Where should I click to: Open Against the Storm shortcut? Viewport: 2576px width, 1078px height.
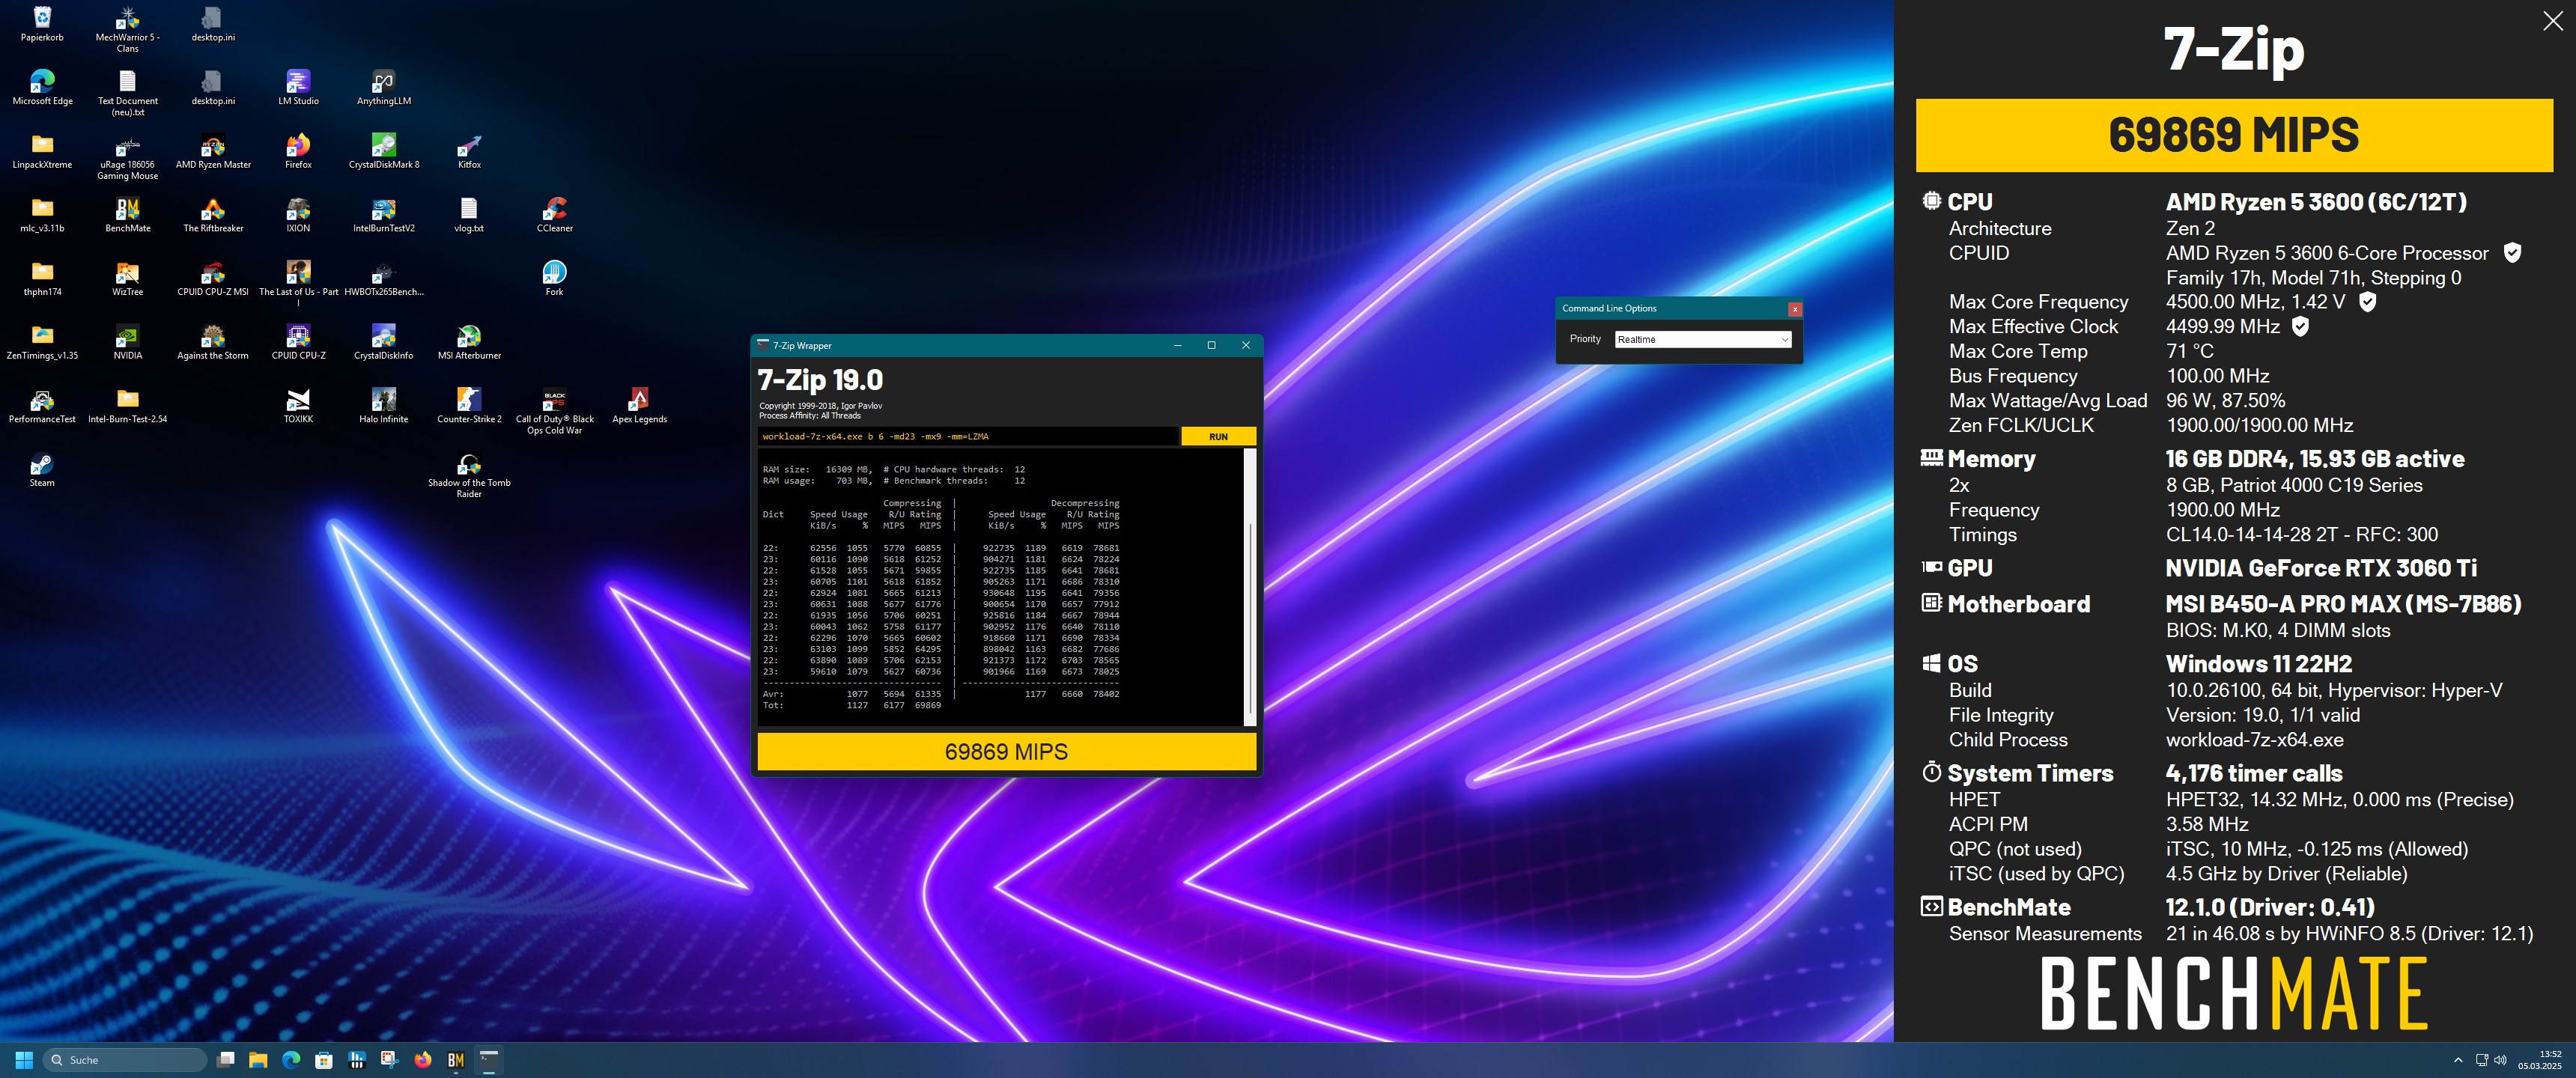[x=213, y=342]
